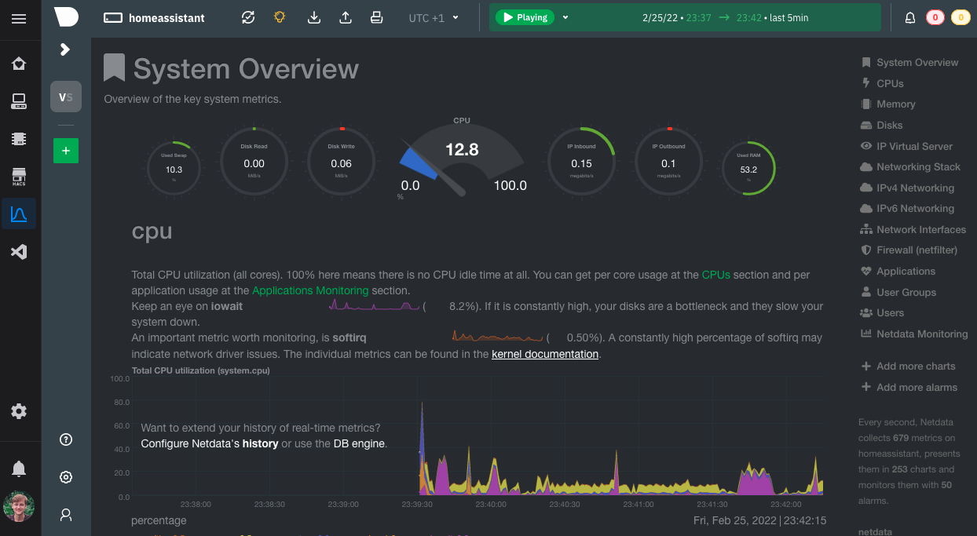Viewport: 977px width, 536px height.
Task: Click the chip icon in left sidebar
Action: (x=19, y=139)
